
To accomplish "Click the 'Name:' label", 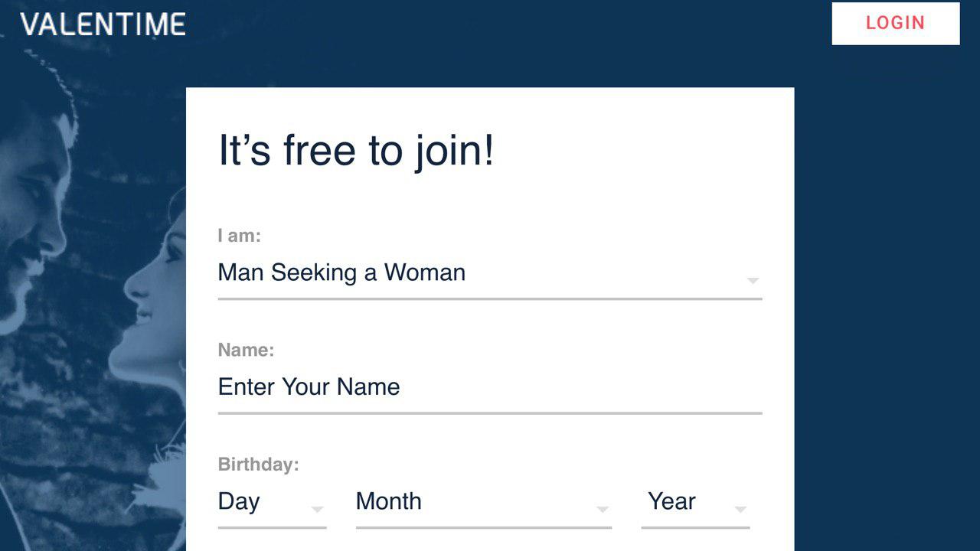I will tap(245, 350).
